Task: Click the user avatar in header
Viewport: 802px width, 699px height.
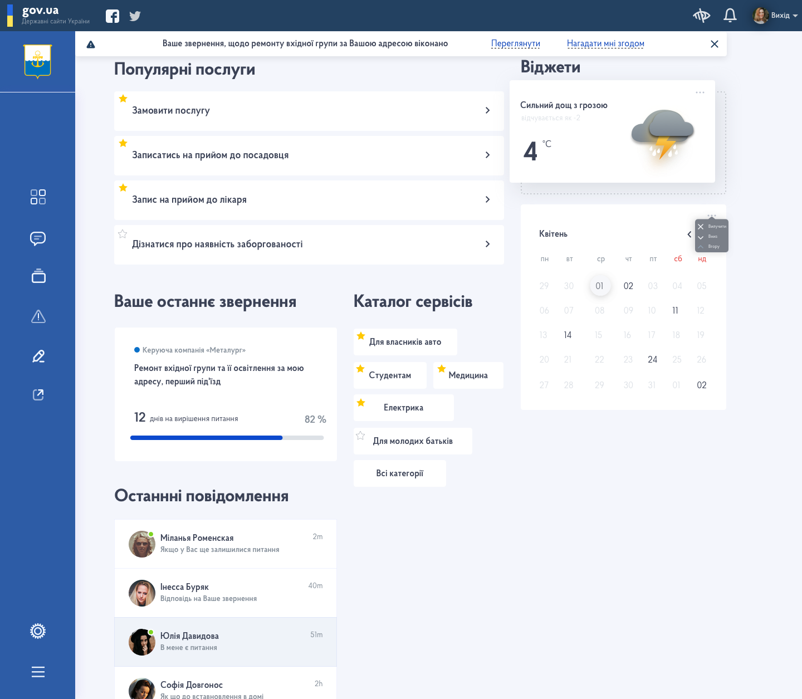Action: tap(761, 16)
